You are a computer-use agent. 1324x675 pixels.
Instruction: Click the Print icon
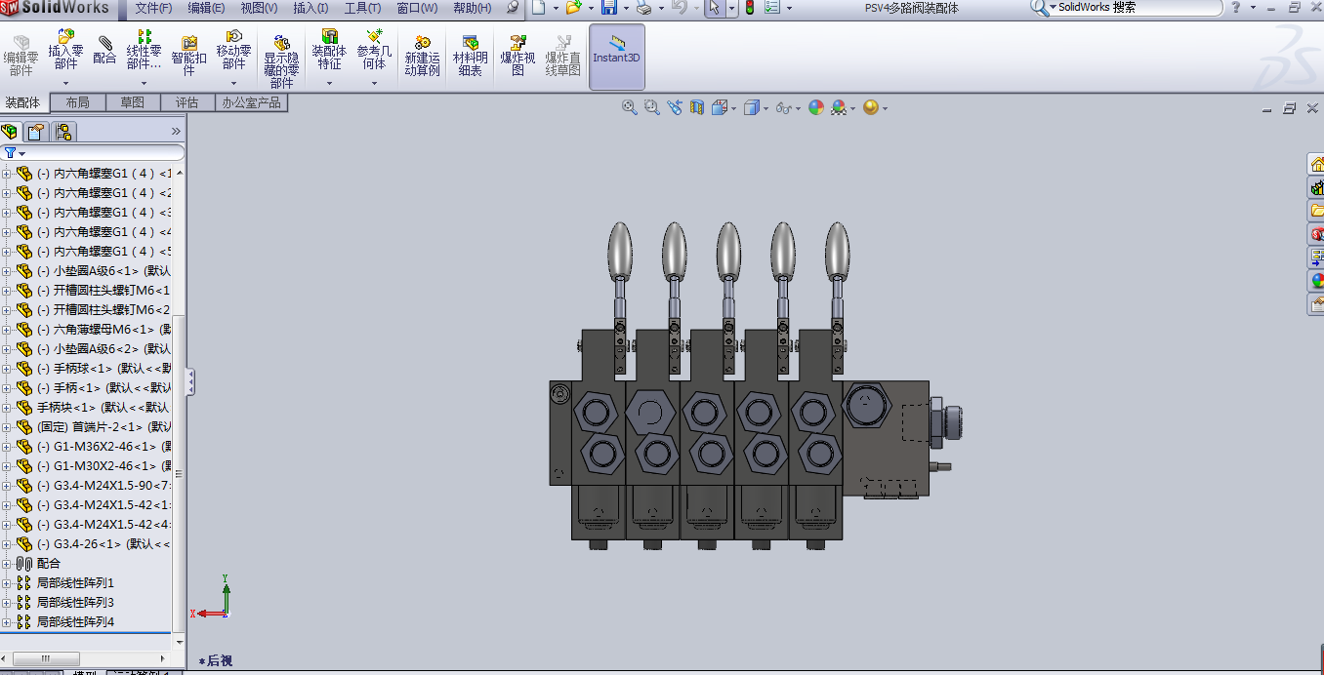[x=643, y=8]
